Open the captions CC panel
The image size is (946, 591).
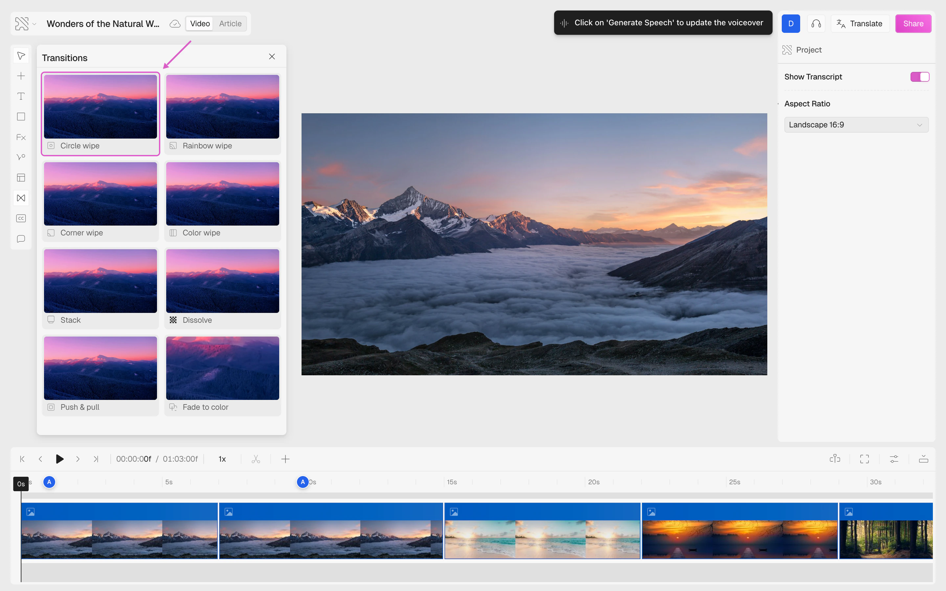tap(21, 218)
